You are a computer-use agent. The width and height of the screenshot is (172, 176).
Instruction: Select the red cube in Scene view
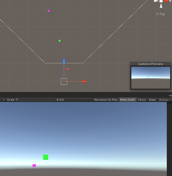click(67, 69)
